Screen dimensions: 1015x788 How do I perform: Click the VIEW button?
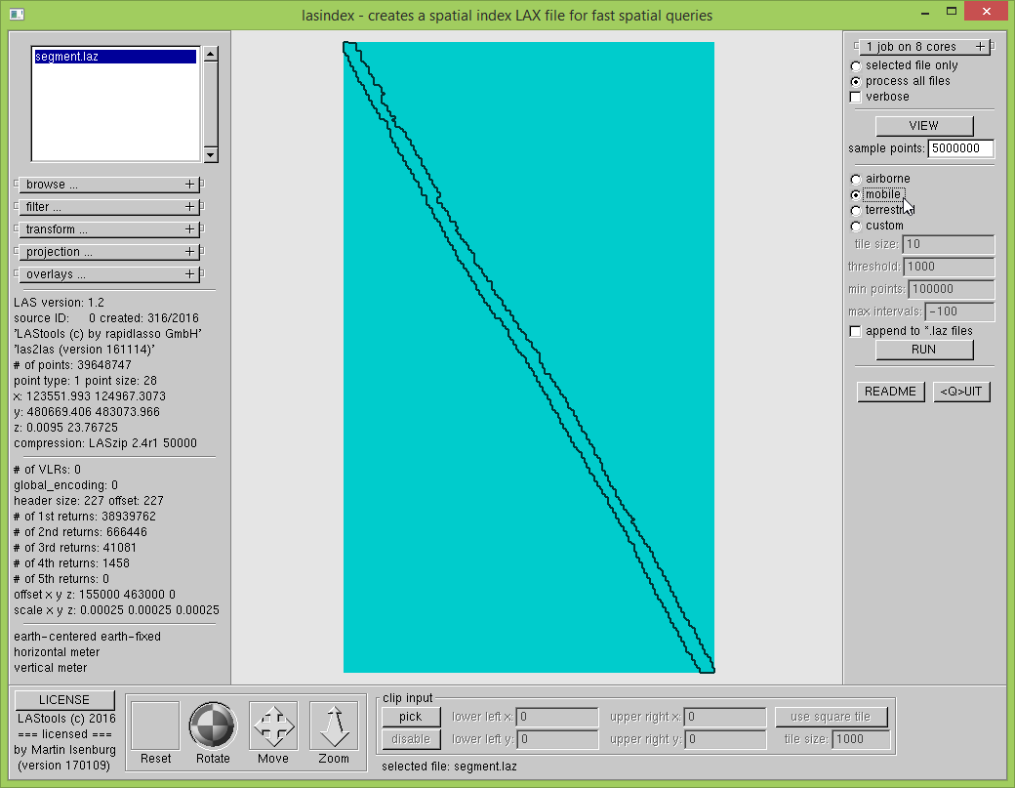pyautogui.click(x=923, y=125)
